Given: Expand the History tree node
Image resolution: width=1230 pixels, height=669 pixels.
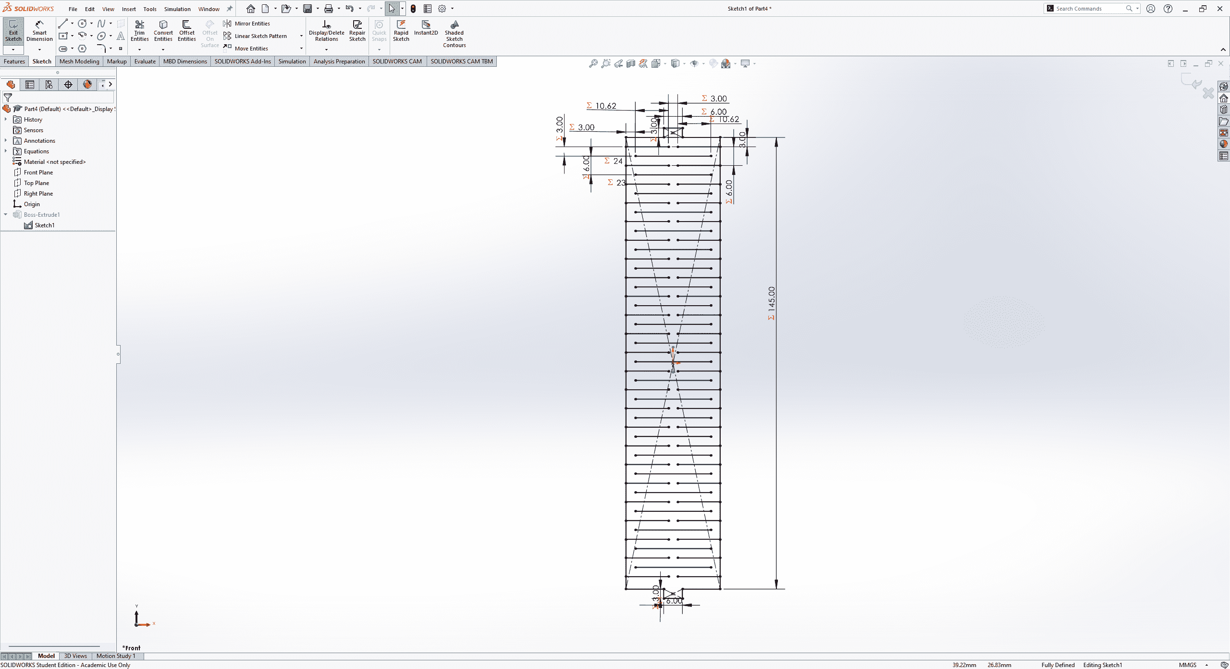Looking at the screenshot, I should click(5, 119).
